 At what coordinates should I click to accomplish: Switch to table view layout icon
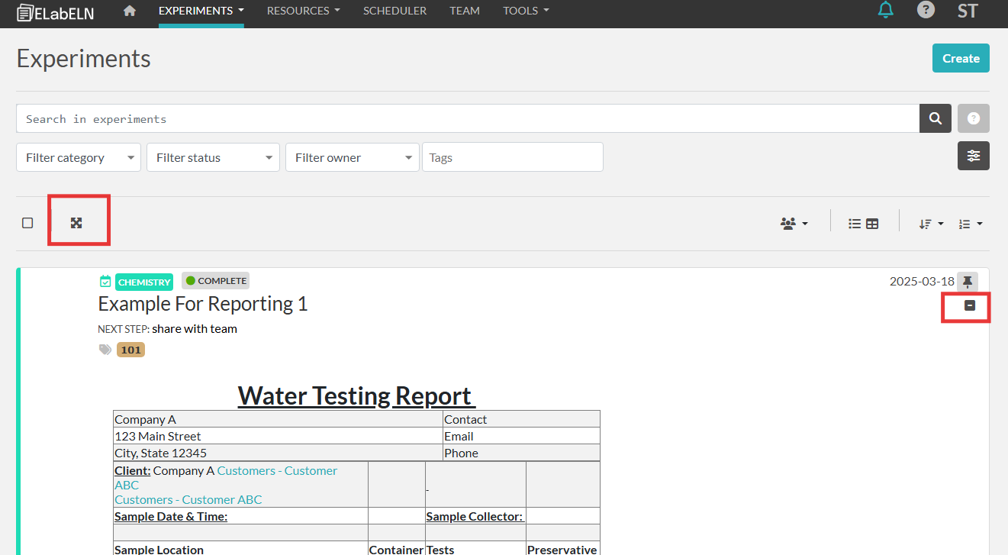tap(872, 224)
